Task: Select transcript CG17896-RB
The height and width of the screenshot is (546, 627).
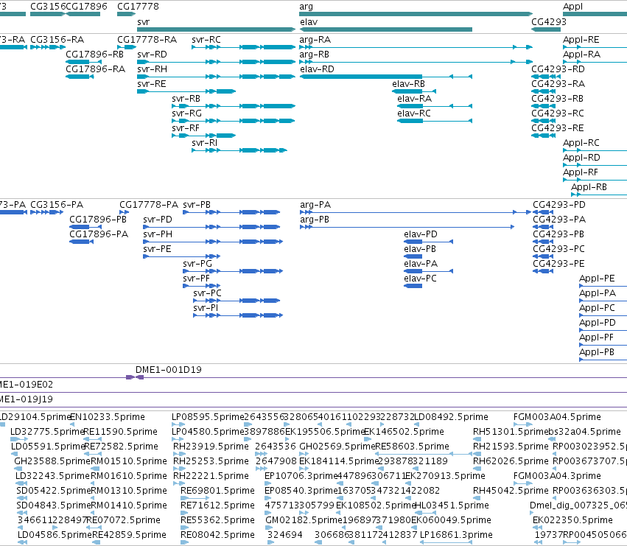Action: 83,62
